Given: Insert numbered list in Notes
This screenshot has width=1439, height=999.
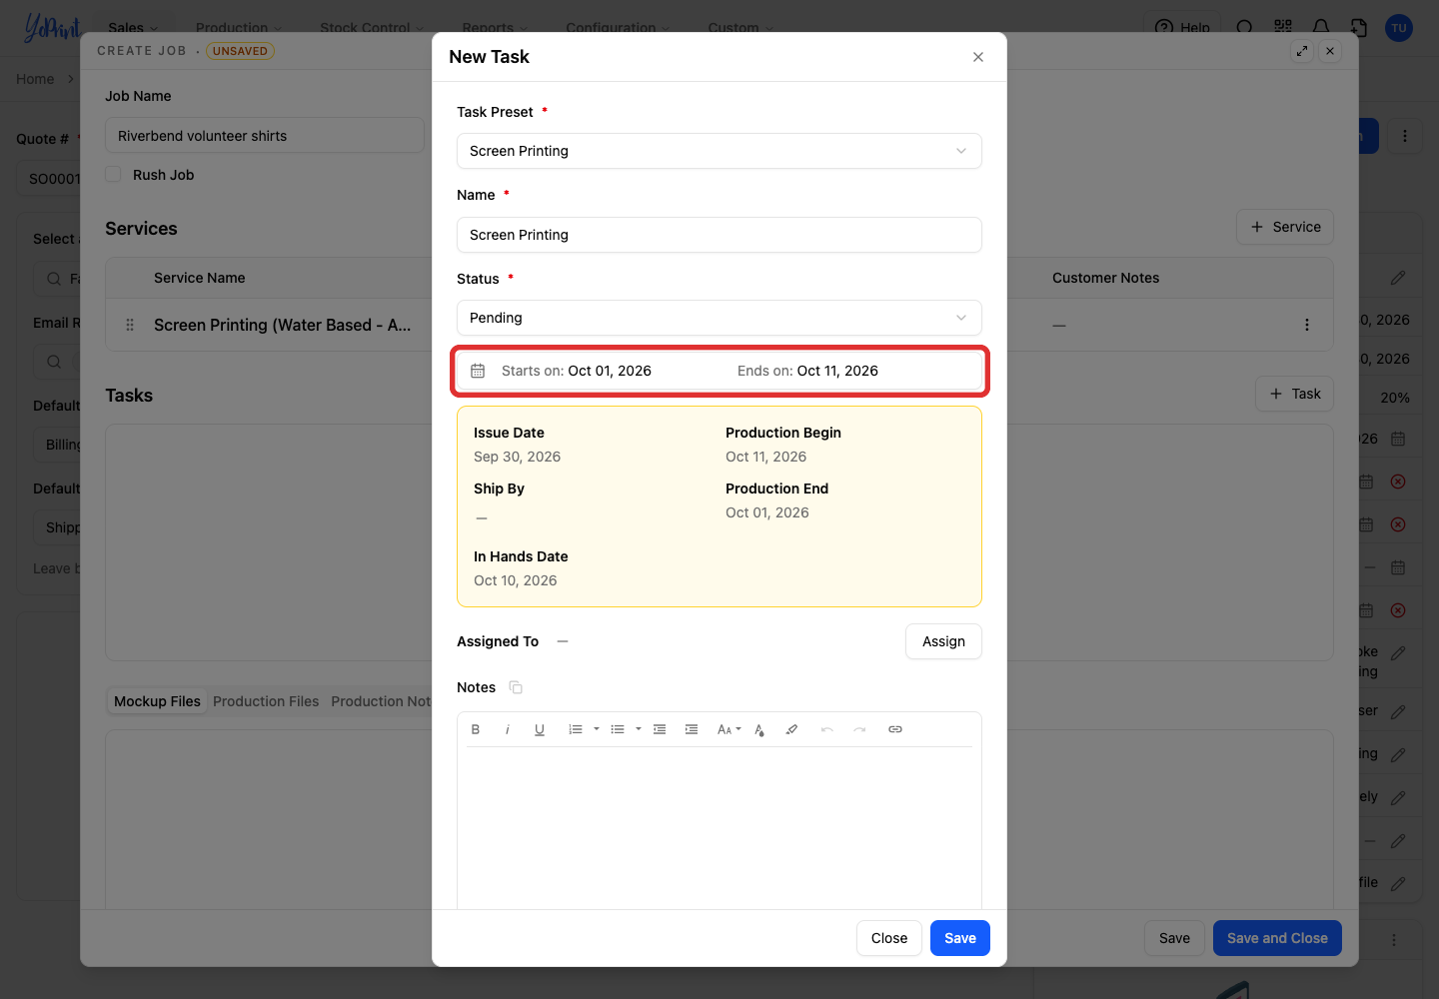Looking at the screenshot, I should click(576, 729).
